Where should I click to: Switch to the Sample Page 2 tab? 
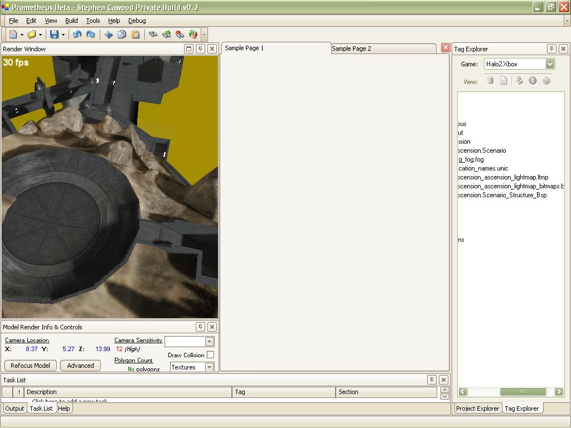(x=384, y=48)
